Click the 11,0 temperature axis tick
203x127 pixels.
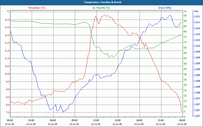(x=7, y=58)
